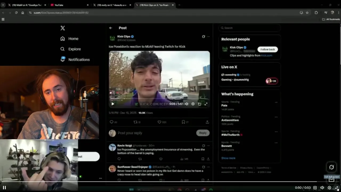Open the Sunflower Seed Enjoyer avatar
341x192 pixels.
112,169
